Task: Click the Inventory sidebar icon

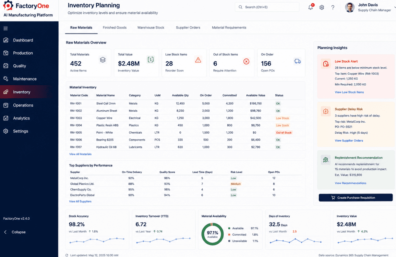Action: pyautogui.click(x=6, y=92)
